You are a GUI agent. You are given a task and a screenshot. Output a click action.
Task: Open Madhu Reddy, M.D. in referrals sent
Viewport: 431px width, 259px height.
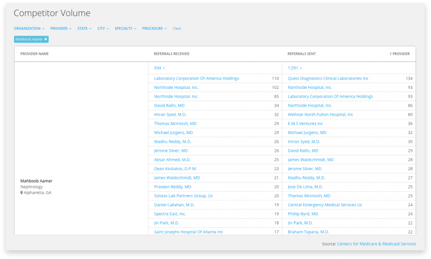click(307, 178)
